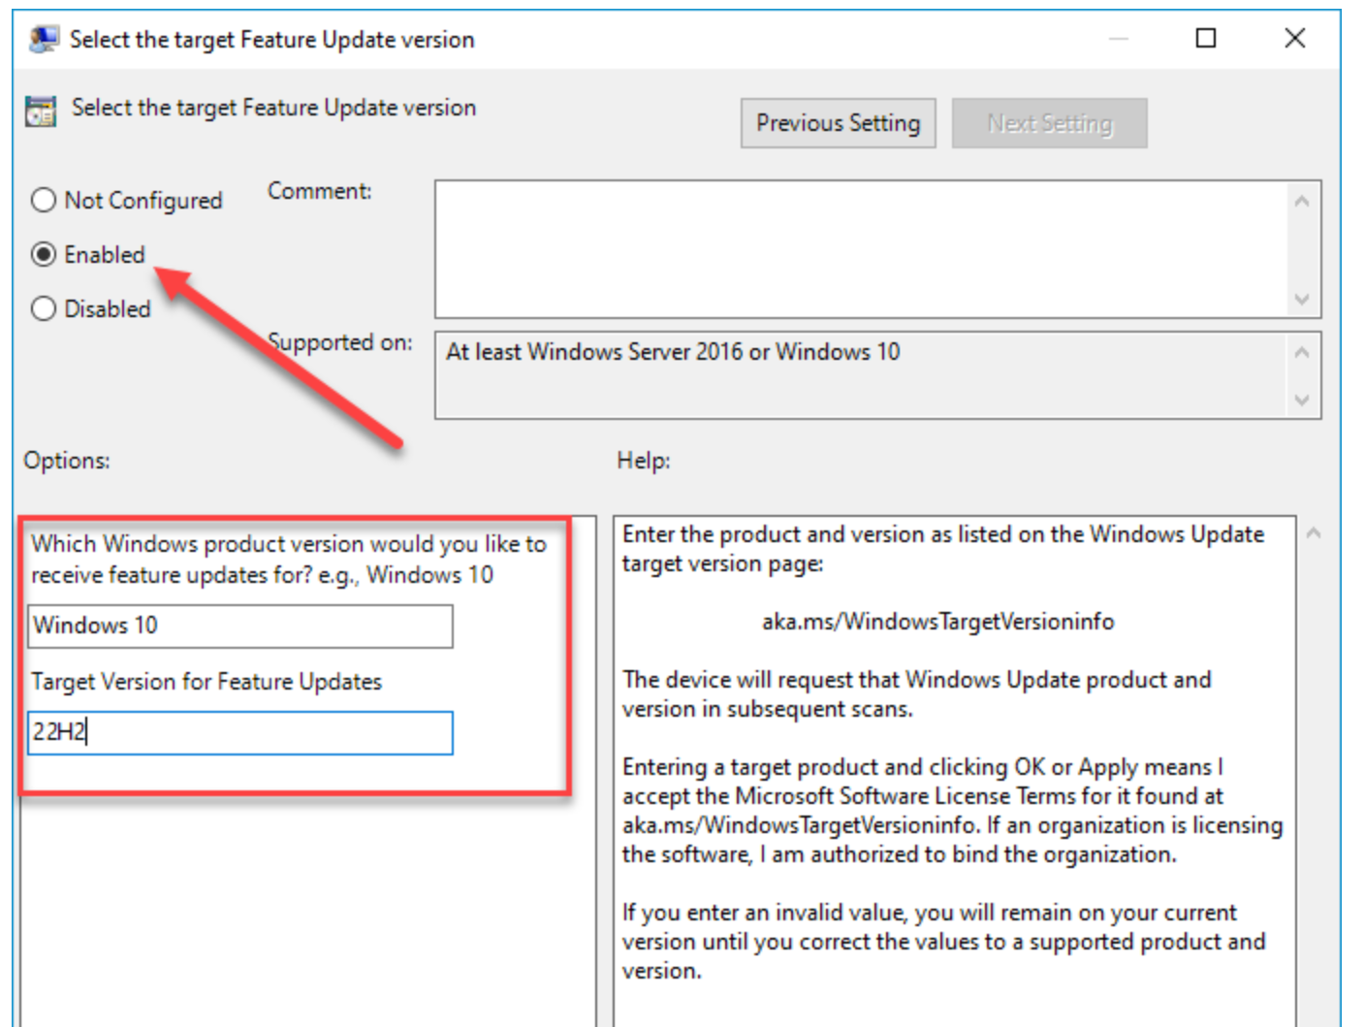Click the title bar window icon

tap(44, 40)
